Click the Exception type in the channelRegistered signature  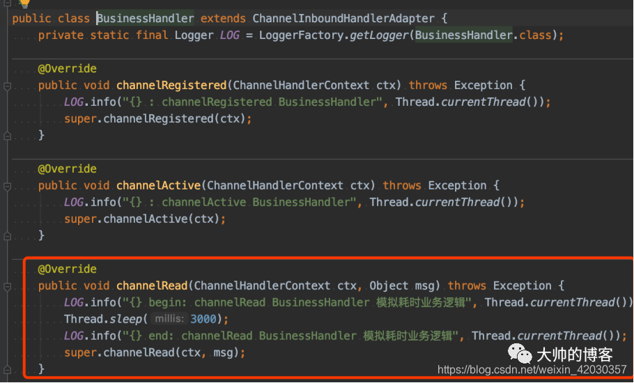tap(484, 85)
